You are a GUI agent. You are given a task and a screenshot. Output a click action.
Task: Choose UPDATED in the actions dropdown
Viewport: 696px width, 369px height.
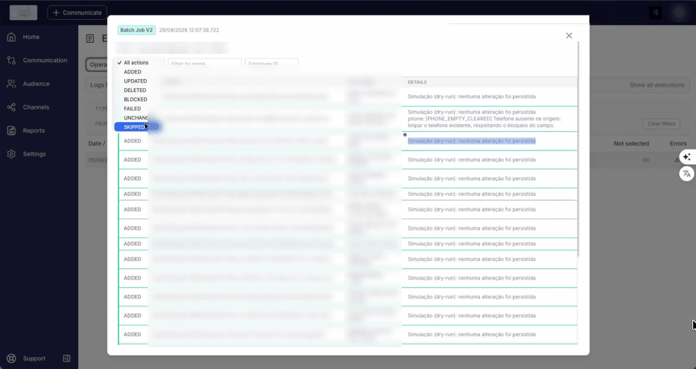coord(135,81)
